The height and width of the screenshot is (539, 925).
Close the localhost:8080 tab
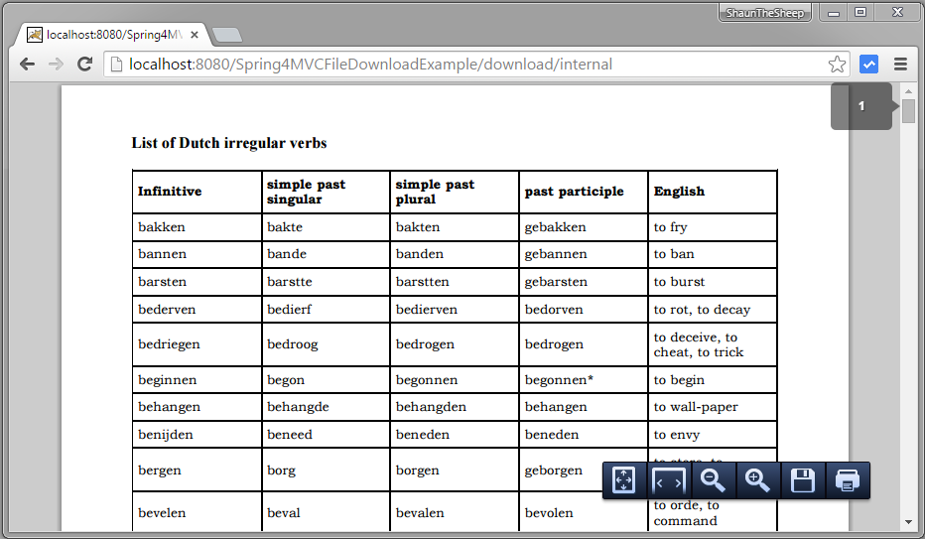pyautogui.click(x=195, y=35)
